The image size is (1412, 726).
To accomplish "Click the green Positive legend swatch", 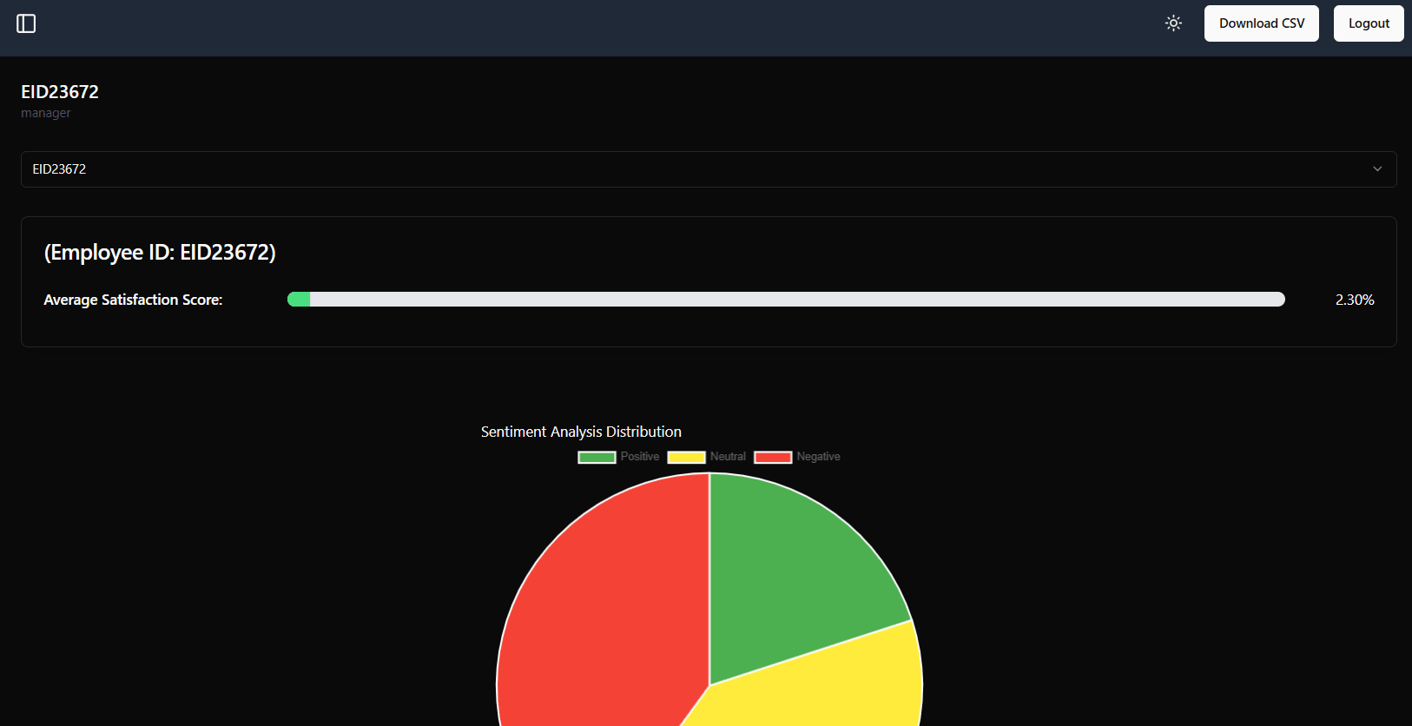I will [597, 457].
